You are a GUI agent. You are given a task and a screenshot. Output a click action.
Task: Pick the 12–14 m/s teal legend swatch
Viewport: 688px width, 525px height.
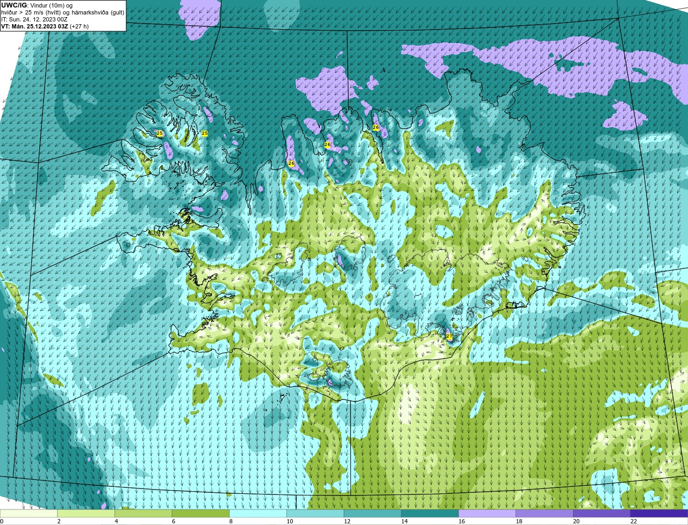point(372,514)
